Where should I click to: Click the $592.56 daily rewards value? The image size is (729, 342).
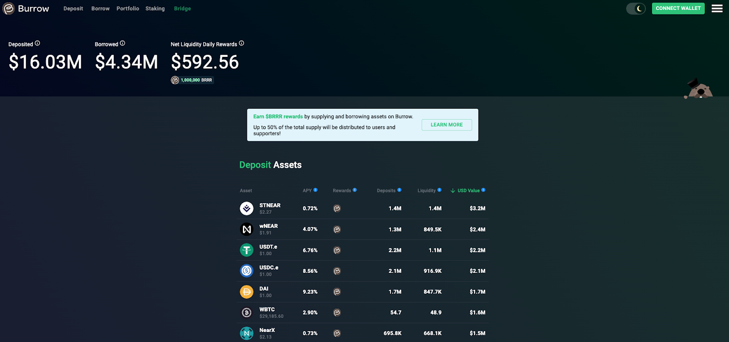coord(205,62)
